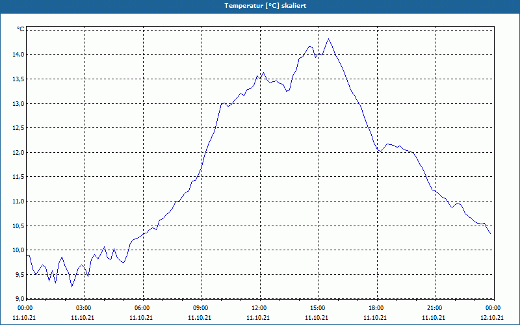
Task: Click the 09:00 time label
Action: pyautogui.click(x=201, y=308)
